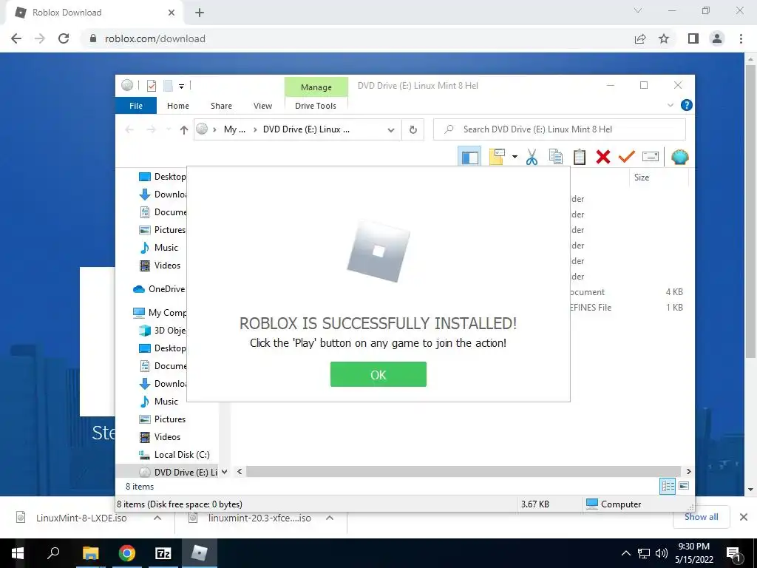The width and height of the screenshot is (757, 568).
Task: Open the Chrome profile avatar icon
Action: pos(717,38)
